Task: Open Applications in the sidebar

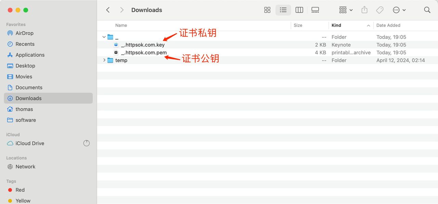Action: point(30,55)
